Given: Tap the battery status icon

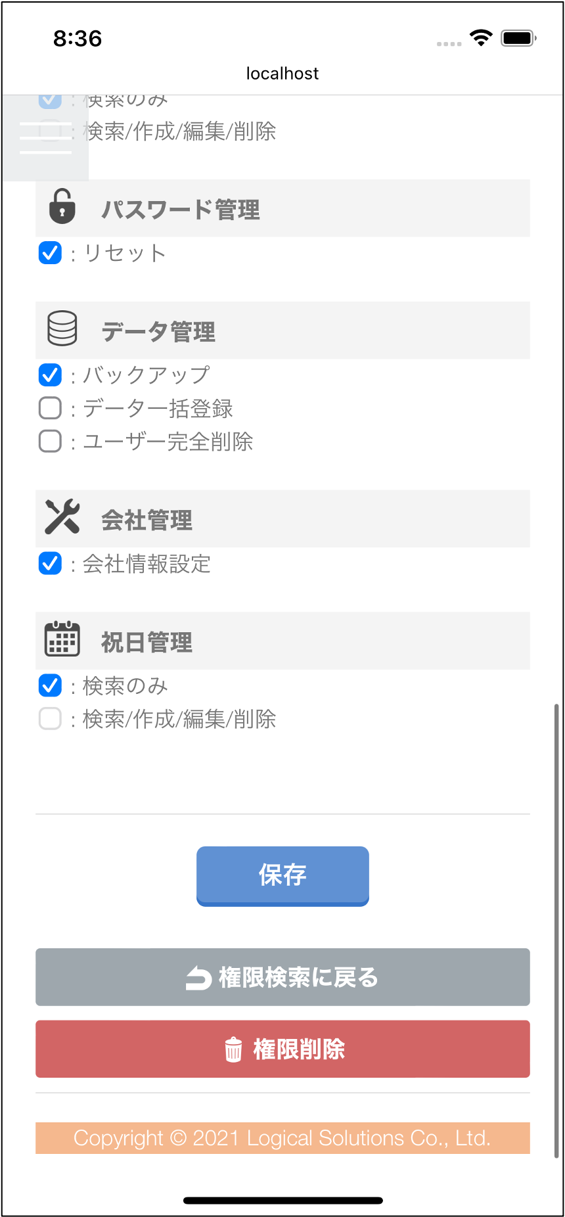Looking at the screenshot, I should (519, 38).
